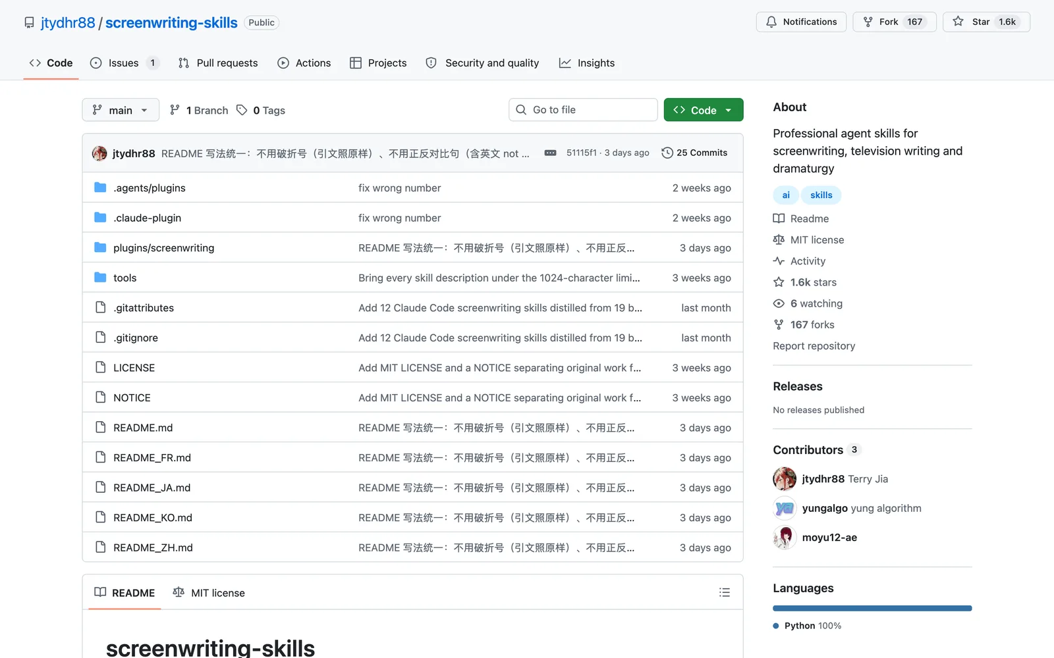Click the book icon beside Readme in About
1054x658 pixels.
tap(779, 218)
